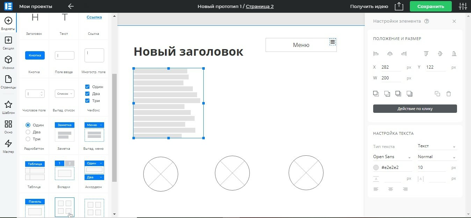This screenshot has width=471, height=218.
Task: Align element to vertical middle
Action: (440, 54)
